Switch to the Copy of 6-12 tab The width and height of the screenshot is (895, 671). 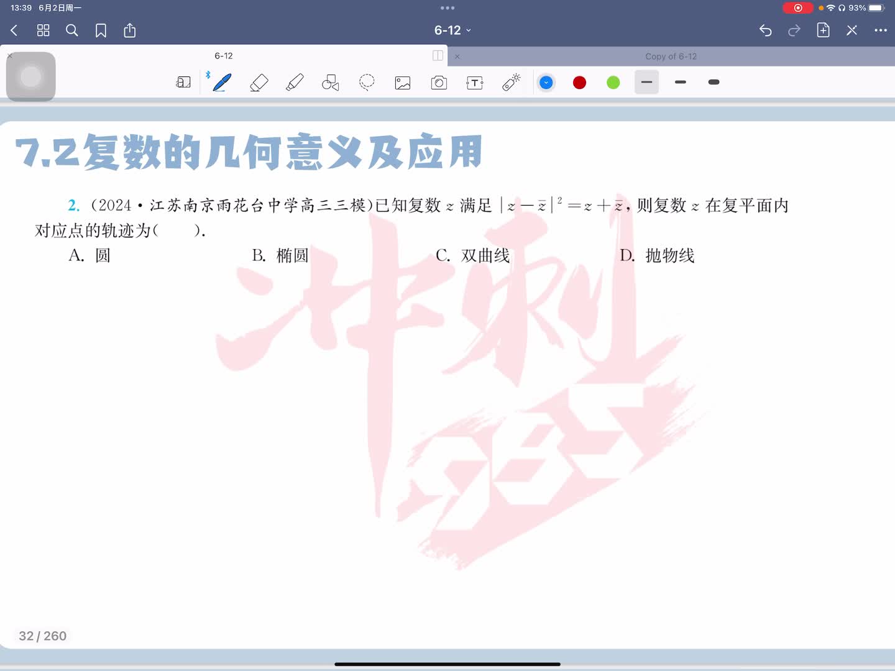point(671,57)
